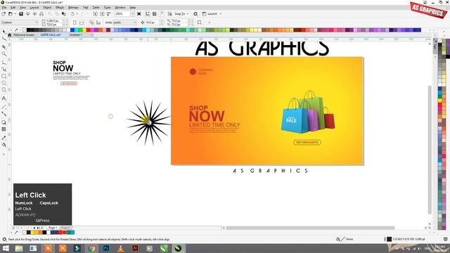450x253 pixels.
Task: Toggle Show grid button
Action: point(155,14)
